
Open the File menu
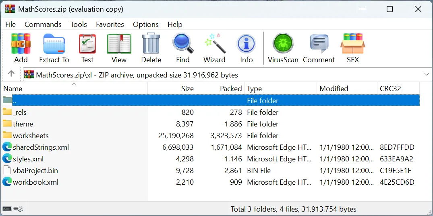(10, 24)
